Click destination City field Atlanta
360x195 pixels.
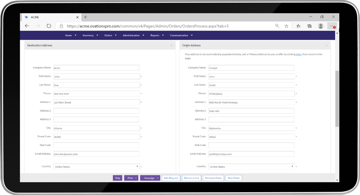pos(97,128)
